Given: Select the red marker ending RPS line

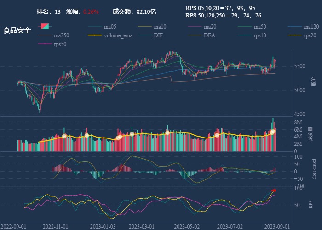Looking at the screenshot, I should point(274,190).
